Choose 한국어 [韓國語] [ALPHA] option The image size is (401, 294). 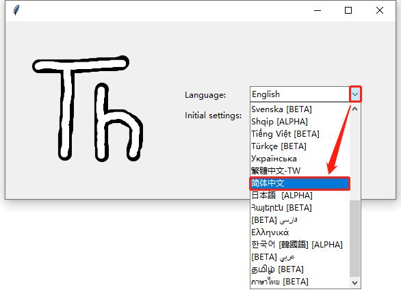click(300, 245)
